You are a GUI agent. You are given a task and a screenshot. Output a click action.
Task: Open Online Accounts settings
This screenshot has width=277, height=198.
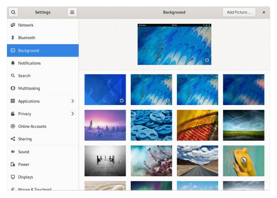pos(43,126)
